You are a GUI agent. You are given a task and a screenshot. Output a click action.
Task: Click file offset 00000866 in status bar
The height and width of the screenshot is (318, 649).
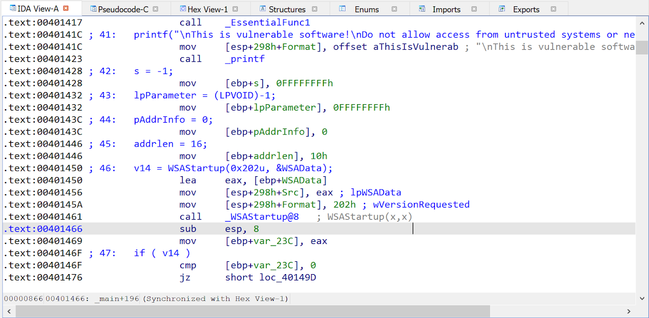[24, 298]
